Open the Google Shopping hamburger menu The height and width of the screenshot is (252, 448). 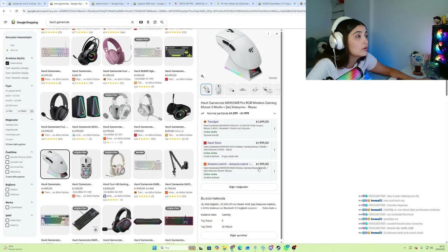tap(6, 22)
